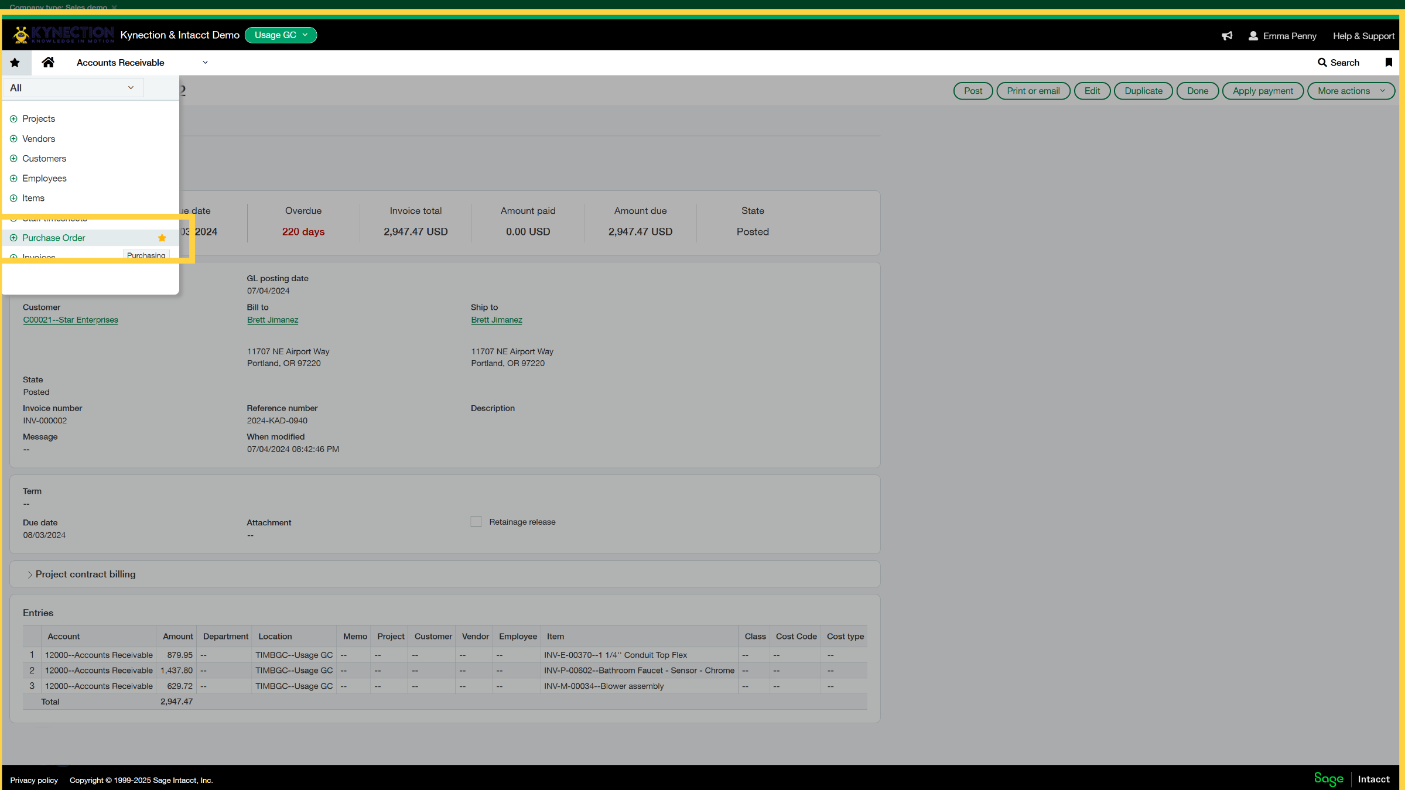Screen dimensions: 1405x790
Task: Expand the More actions dropdown
Action: 1351,91
